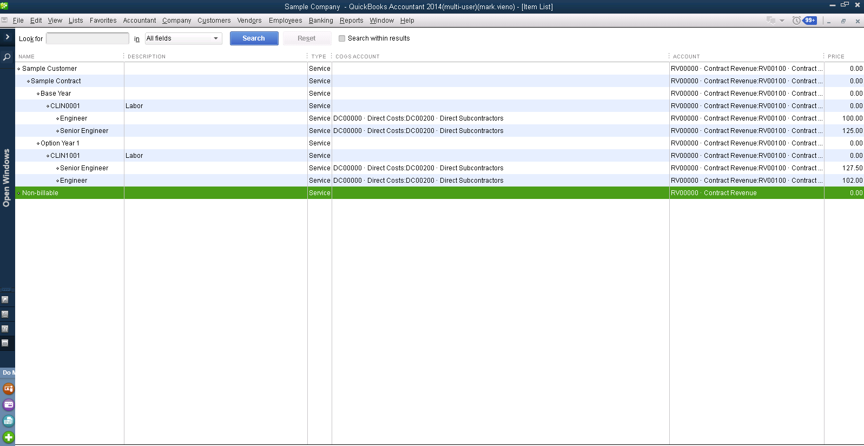Sort by the DESCRIPTION column header
864x446 pixels.
(147, 56)
